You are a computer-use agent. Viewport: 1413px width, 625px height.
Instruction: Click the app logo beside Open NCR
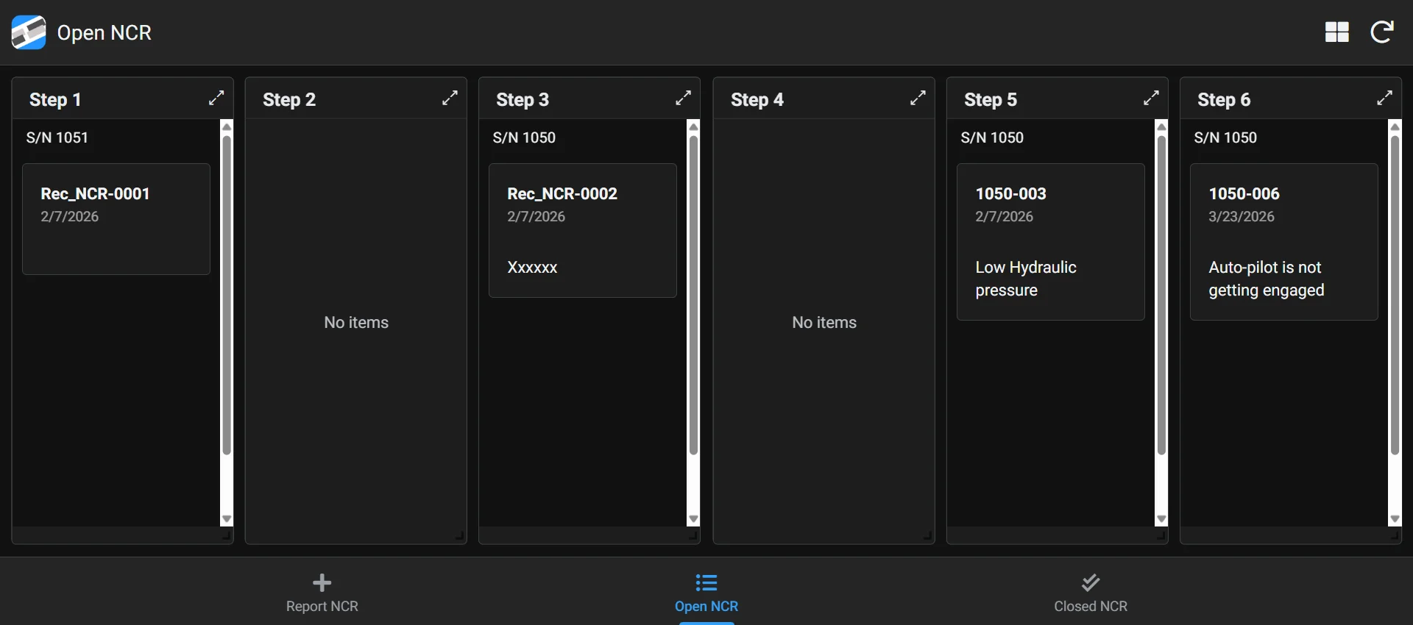[x=29, y=32]
